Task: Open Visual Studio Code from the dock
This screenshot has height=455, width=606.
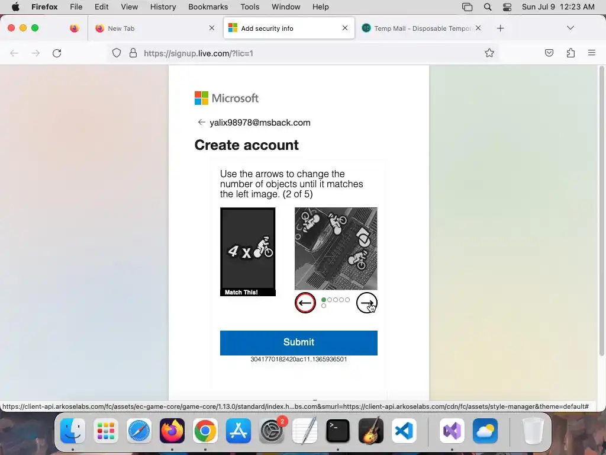Action: point(404,431)
